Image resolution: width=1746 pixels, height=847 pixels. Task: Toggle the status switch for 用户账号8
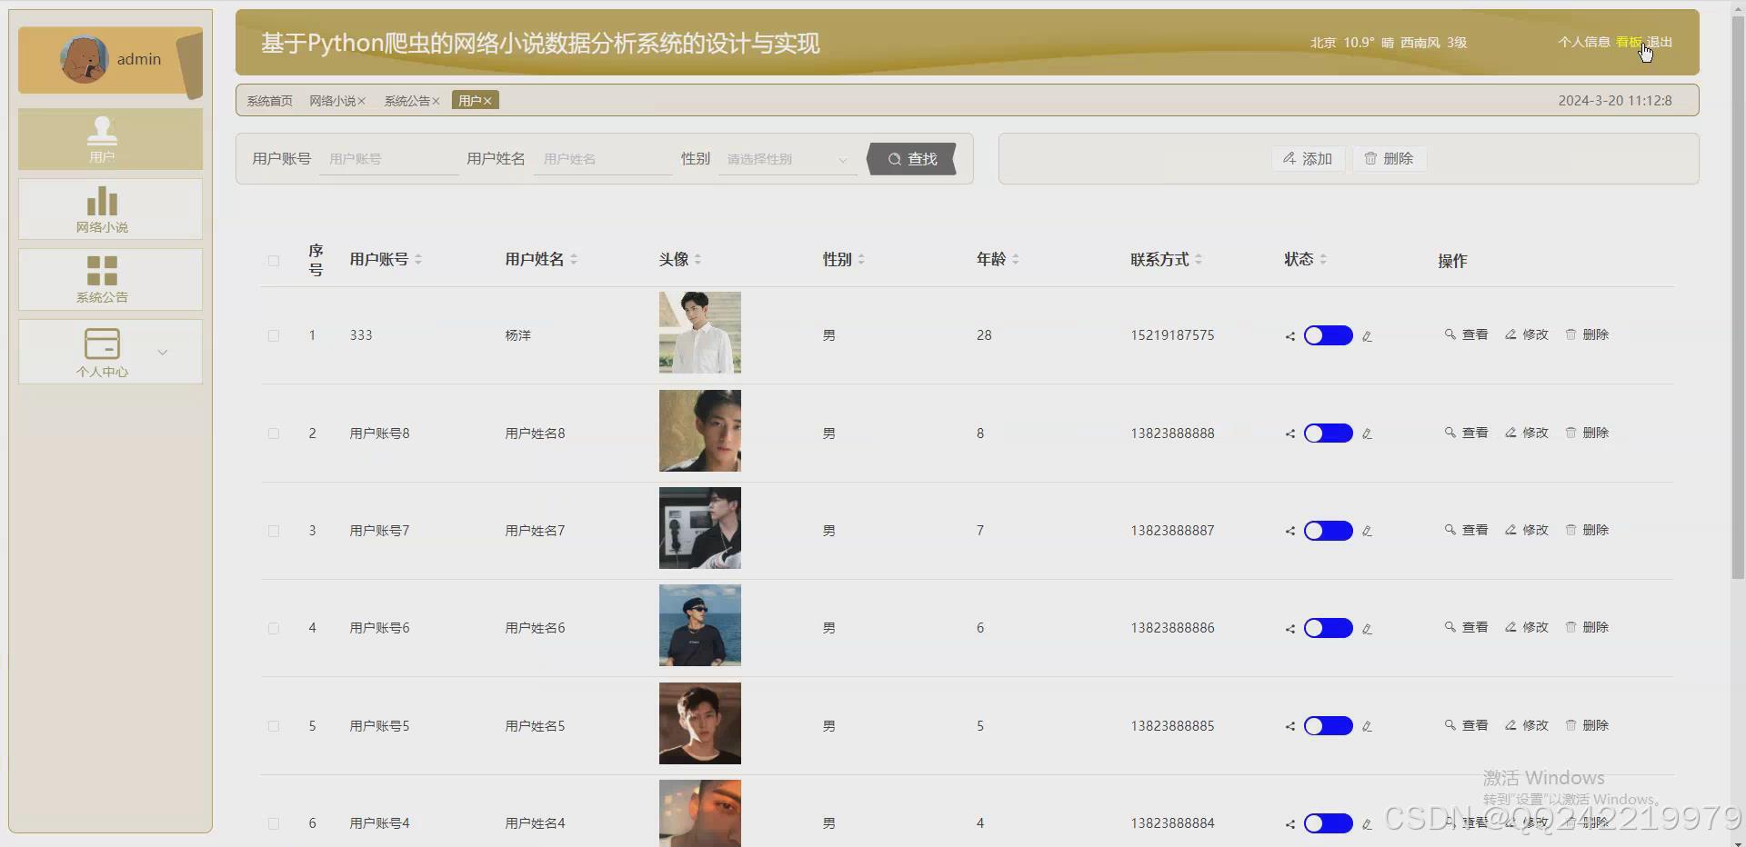coord(1328,433)
